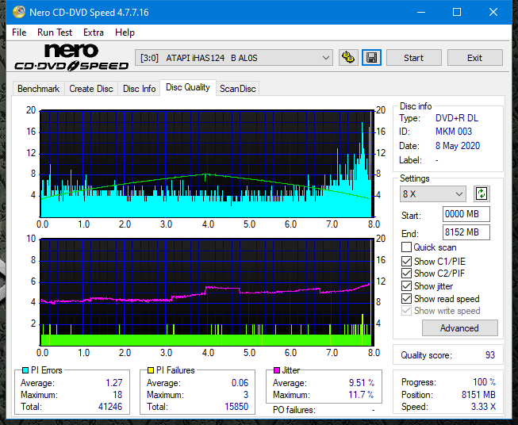Click the Position value 8151 MB
This screenshot has width=518, height=425.
[478, 395]
